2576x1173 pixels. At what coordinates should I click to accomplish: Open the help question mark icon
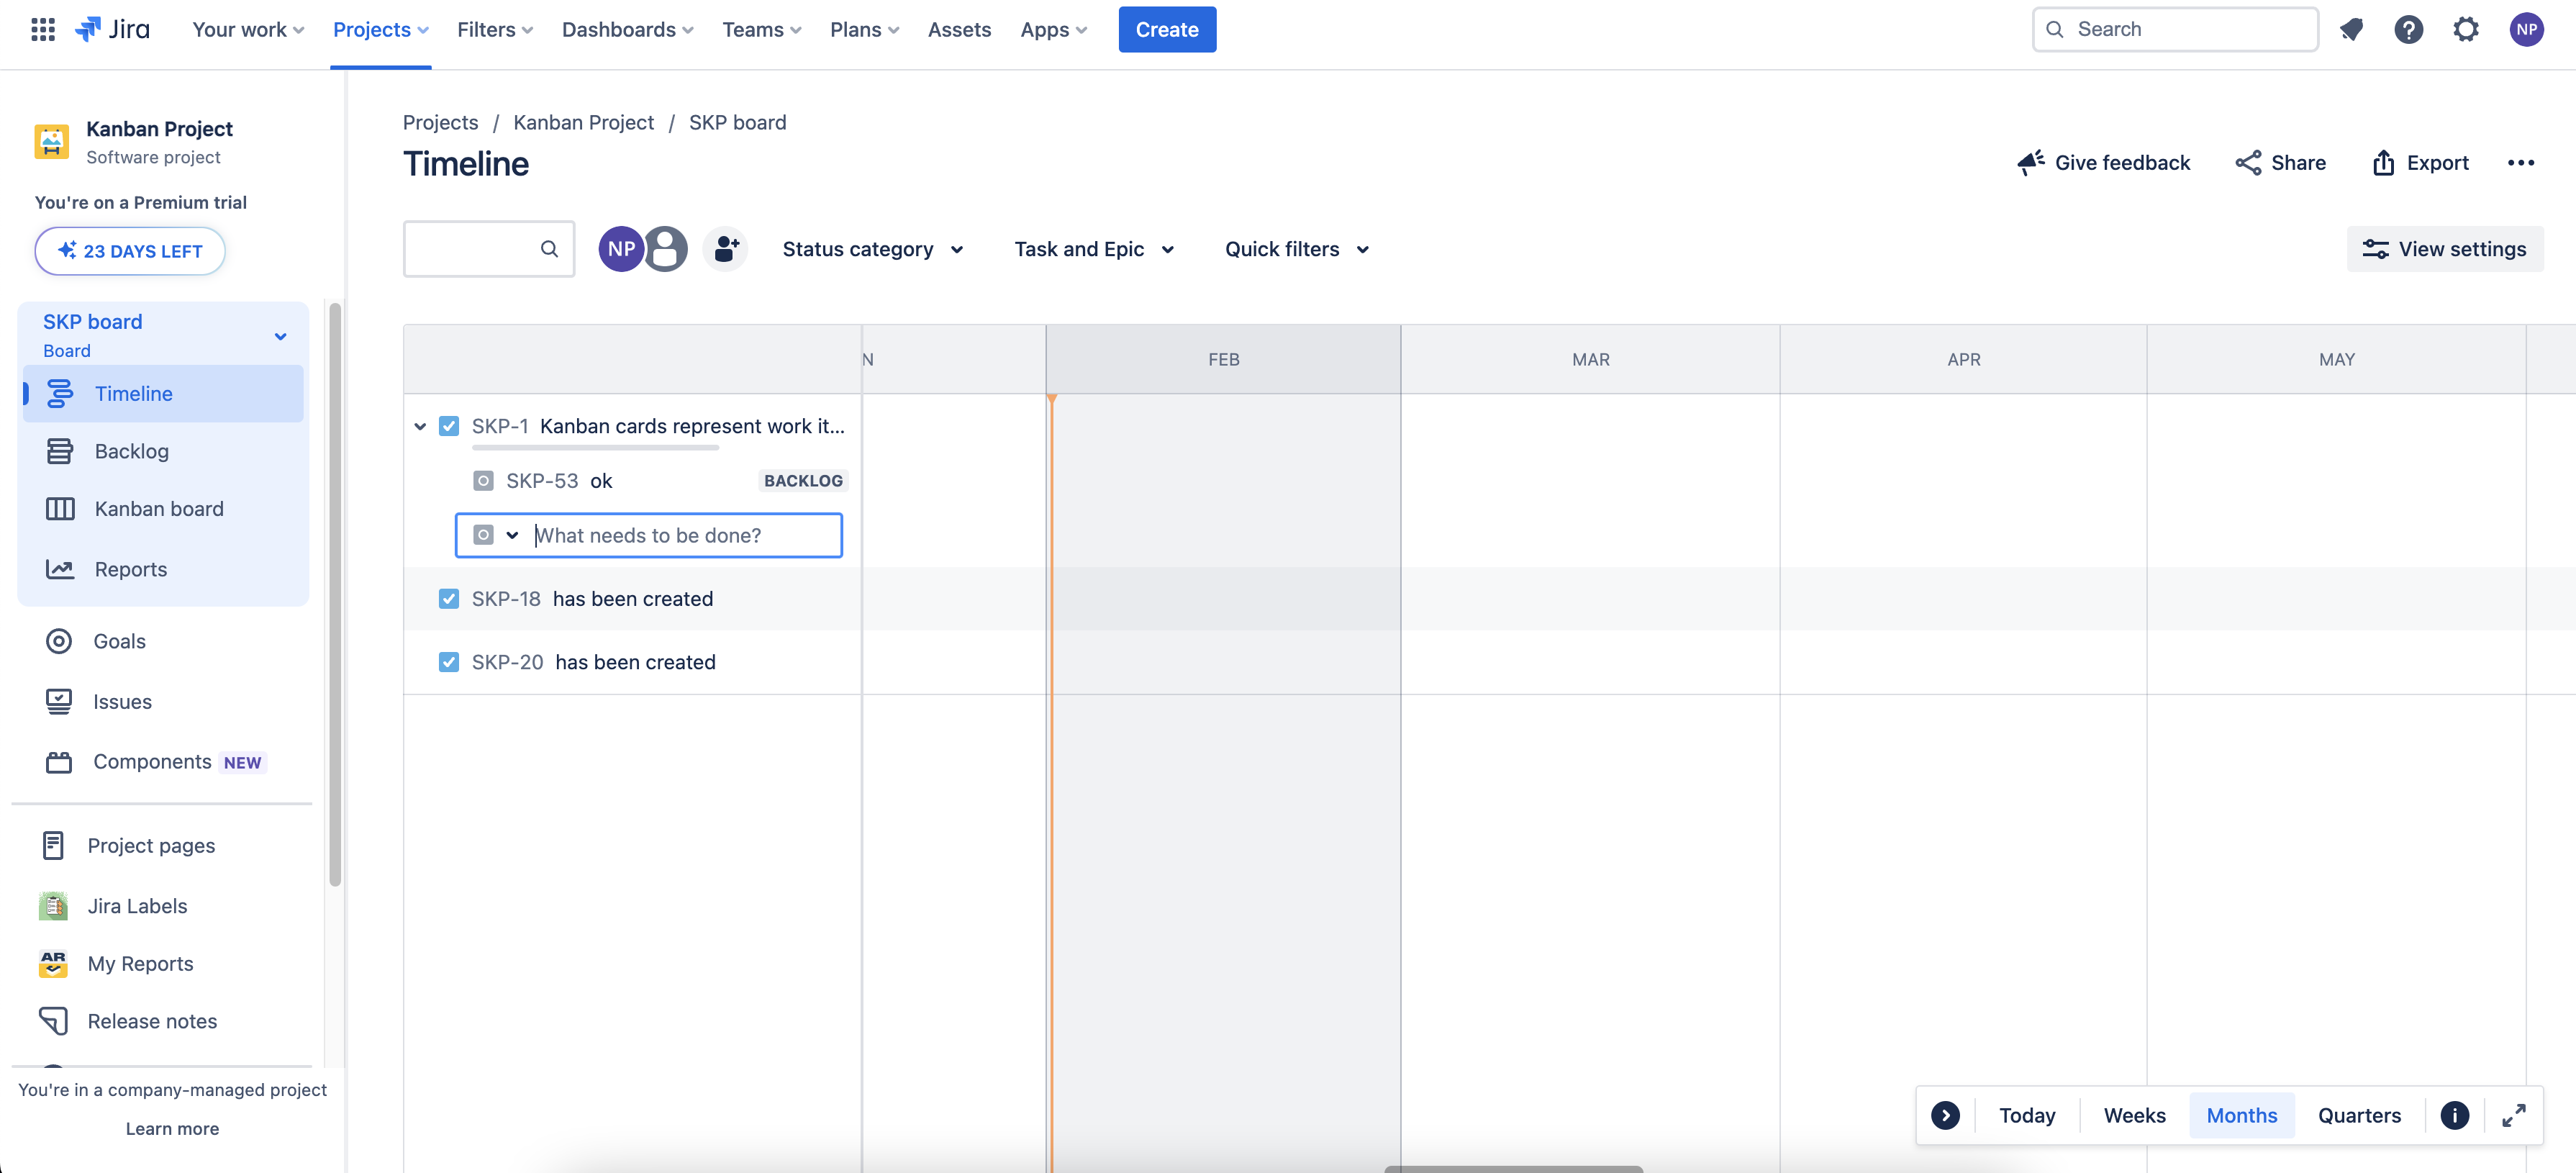[2408, 29]
